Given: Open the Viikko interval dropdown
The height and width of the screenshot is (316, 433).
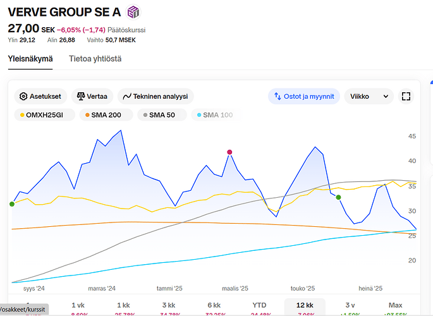Looking at the screenshot, I should point(369,97).
